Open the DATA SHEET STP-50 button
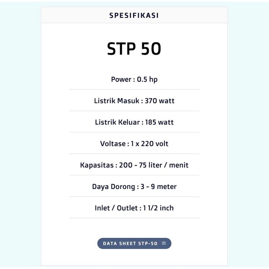The image size is (269, 269). point(130,243)
